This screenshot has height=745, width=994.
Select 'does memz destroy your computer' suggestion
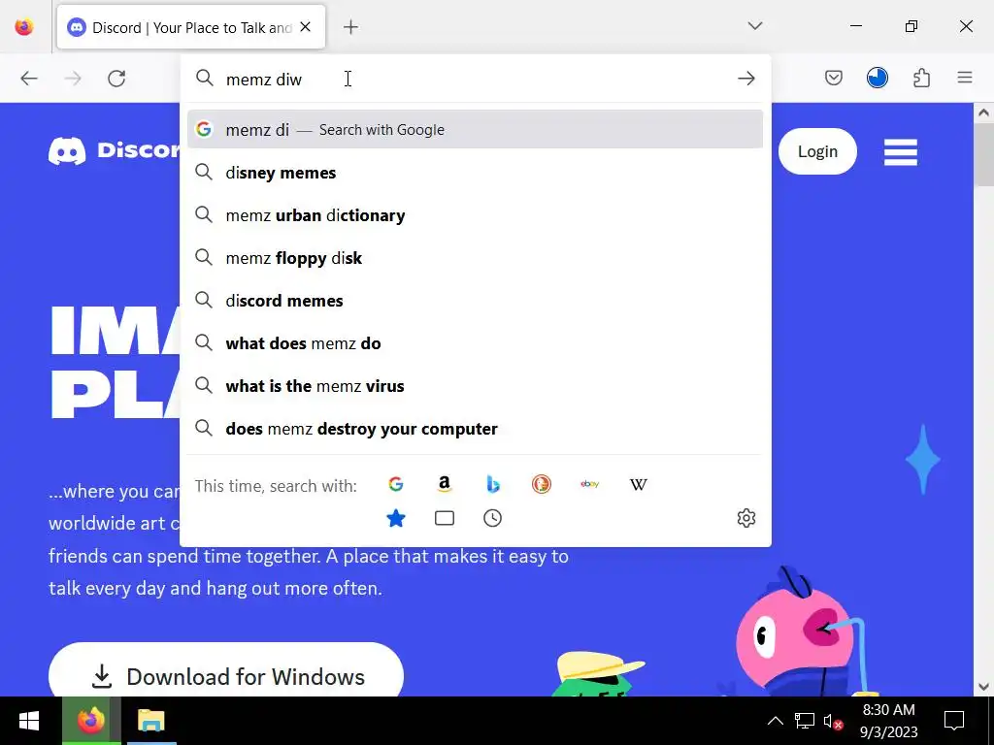[475, 429]
